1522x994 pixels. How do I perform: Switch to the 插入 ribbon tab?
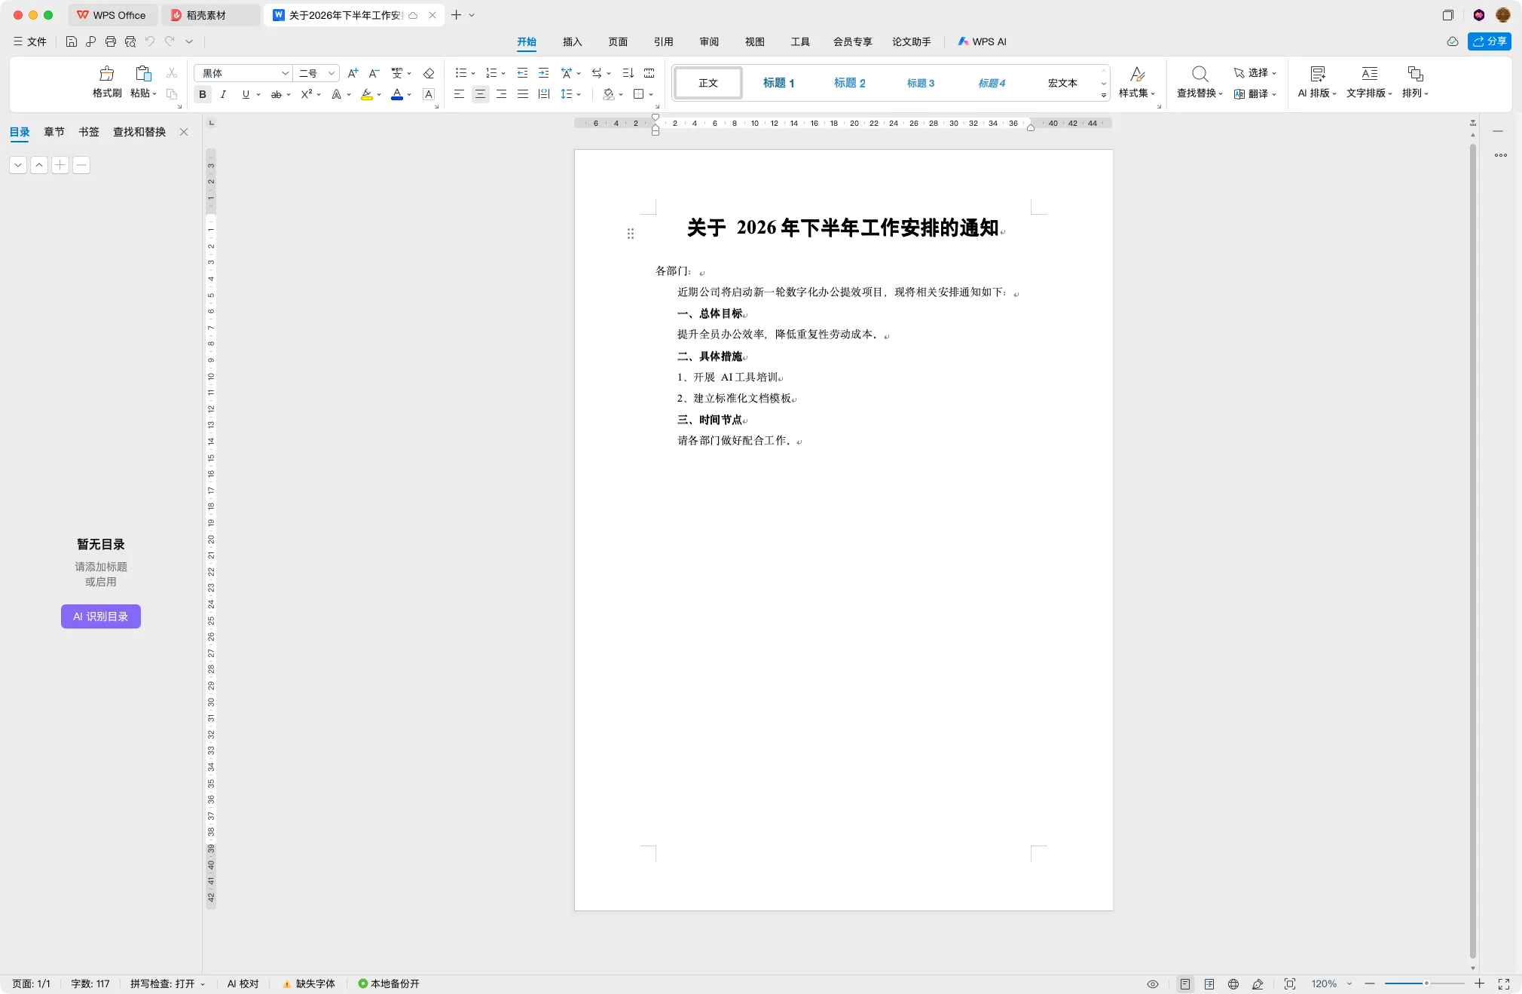click(573, 41)
